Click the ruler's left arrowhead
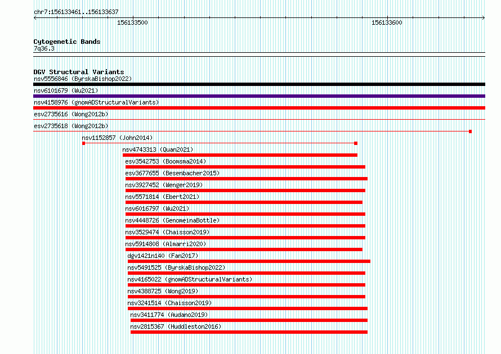 click(35, 18)
